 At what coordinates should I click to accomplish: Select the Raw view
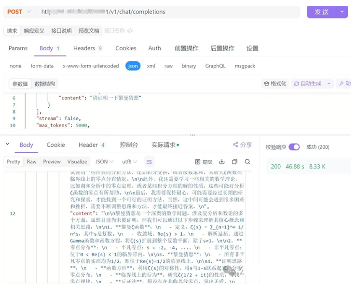tap(32, 162)
